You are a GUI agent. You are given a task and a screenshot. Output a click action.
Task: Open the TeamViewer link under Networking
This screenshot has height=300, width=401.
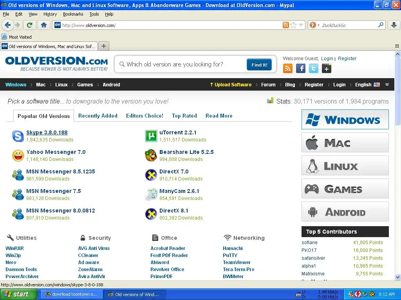(237, 262)
